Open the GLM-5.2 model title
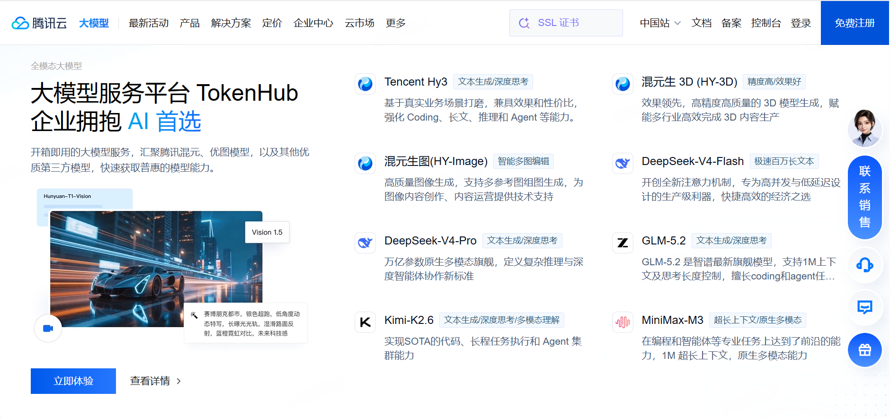 click(664, 241)
